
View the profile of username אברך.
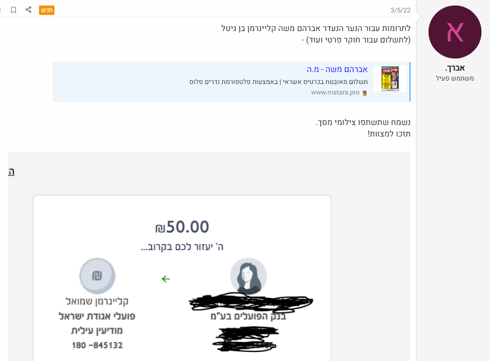point(454,67)
